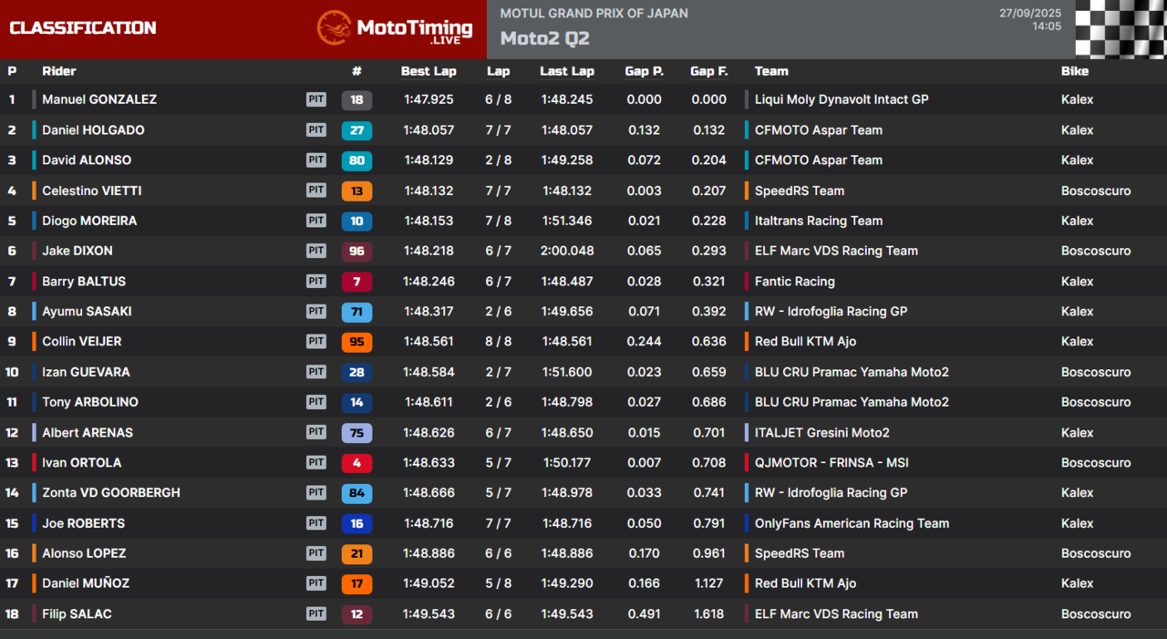The height and width of the screenshot is (639, 1167).
Task: Click PIT badge for Collin VEIJER
Action: [x=316, y=341]
